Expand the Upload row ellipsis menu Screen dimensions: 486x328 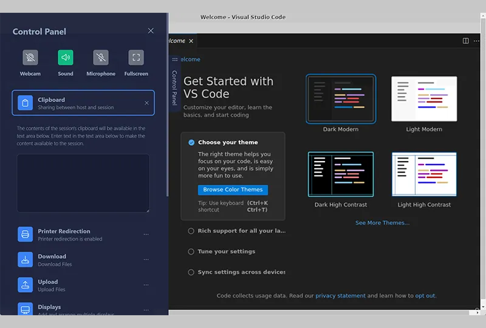pos(146,285)
